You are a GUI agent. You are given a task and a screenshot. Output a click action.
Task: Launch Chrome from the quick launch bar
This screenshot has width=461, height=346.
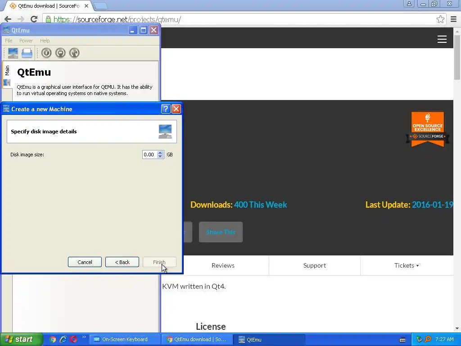tap(53, 340)
